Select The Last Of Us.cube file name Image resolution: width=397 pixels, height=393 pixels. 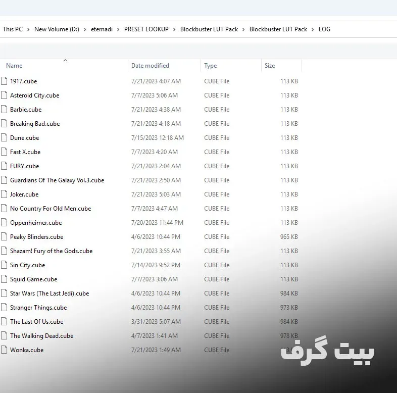[37, 322]
